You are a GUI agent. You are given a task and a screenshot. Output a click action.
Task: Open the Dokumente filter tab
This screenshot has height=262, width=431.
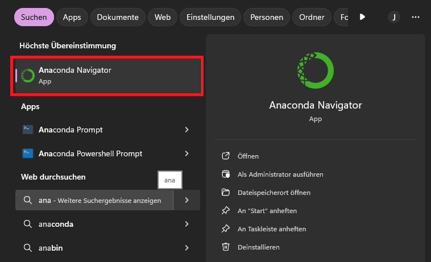pyautogui.click(x=118, y=17)
